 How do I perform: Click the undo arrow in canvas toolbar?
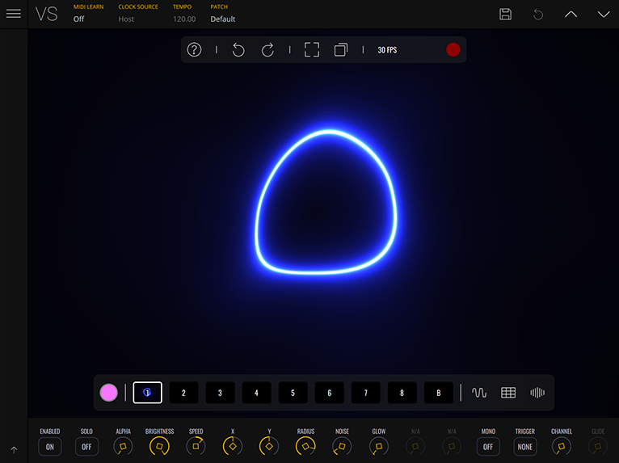(x=238, y=50)
